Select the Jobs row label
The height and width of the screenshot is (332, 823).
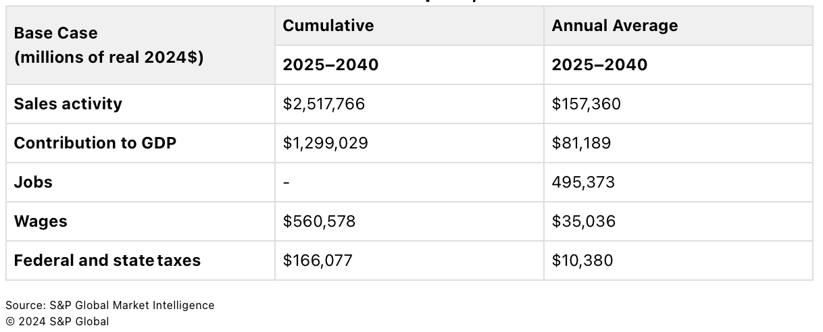click(x=33, y=182)
